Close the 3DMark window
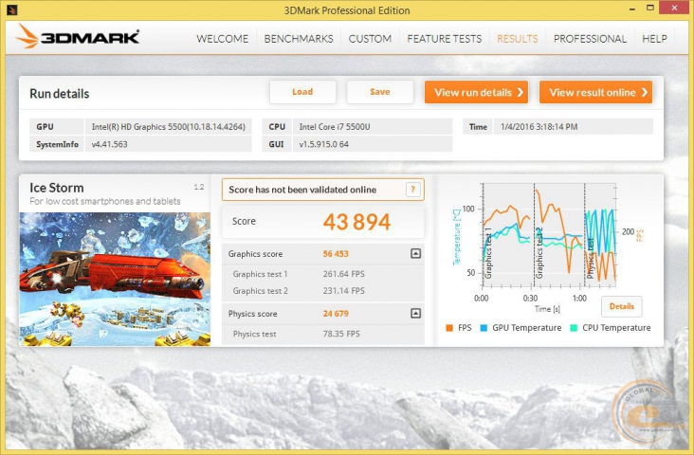694x455 pixels. tap(674, 8)
